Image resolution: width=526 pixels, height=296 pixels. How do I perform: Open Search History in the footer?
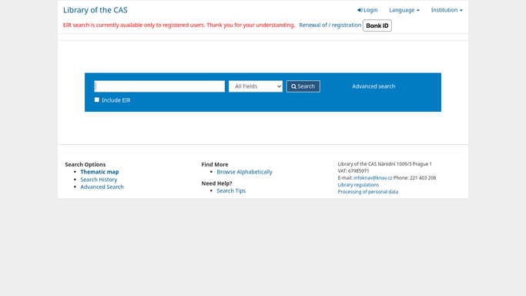99,180
